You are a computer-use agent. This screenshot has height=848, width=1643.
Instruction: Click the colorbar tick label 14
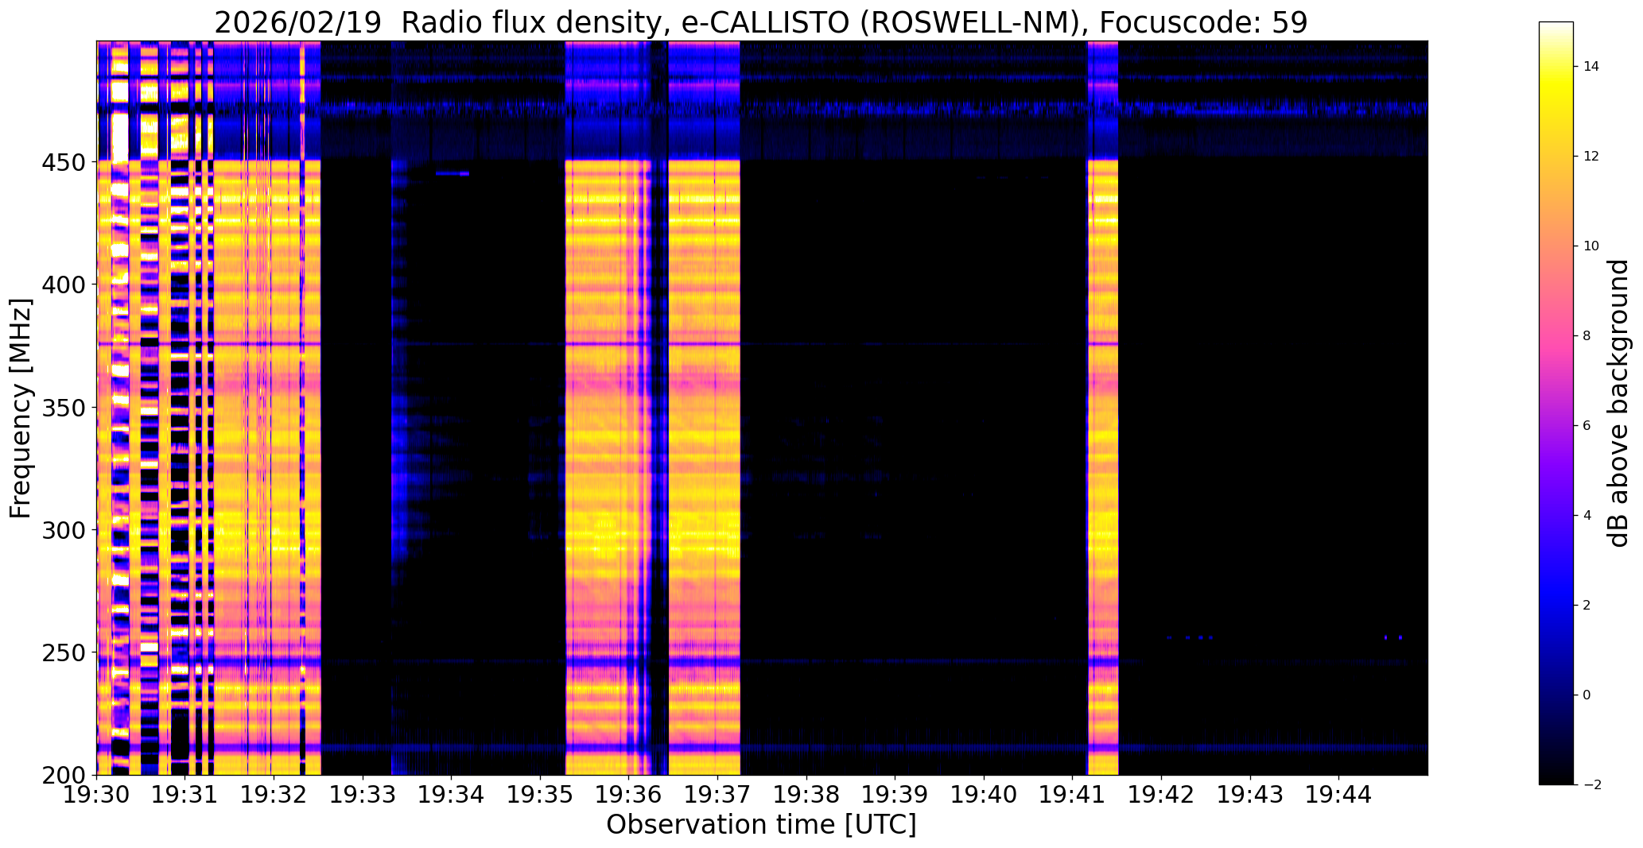1591,67
